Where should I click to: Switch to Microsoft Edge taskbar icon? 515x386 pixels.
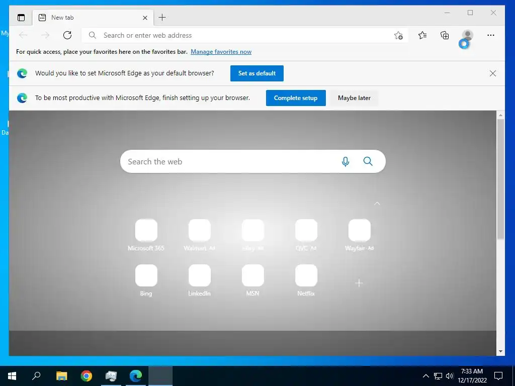tap(136, 376)
